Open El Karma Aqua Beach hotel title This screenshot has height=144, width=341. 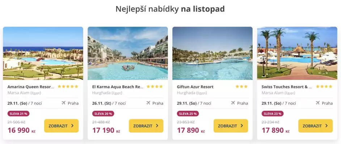(x=118, y=87)
